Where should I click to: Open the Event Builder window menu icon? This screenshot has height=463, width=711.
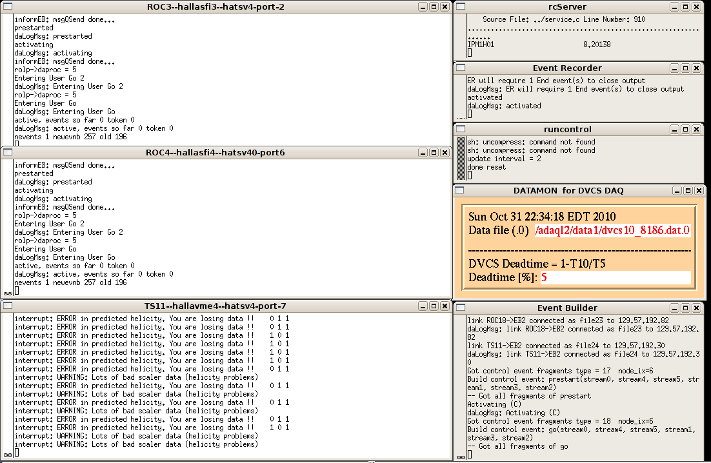(461, 308)
